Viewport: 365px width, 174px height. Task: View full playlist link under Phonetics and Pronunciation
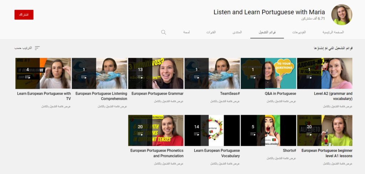pos(169,164)
